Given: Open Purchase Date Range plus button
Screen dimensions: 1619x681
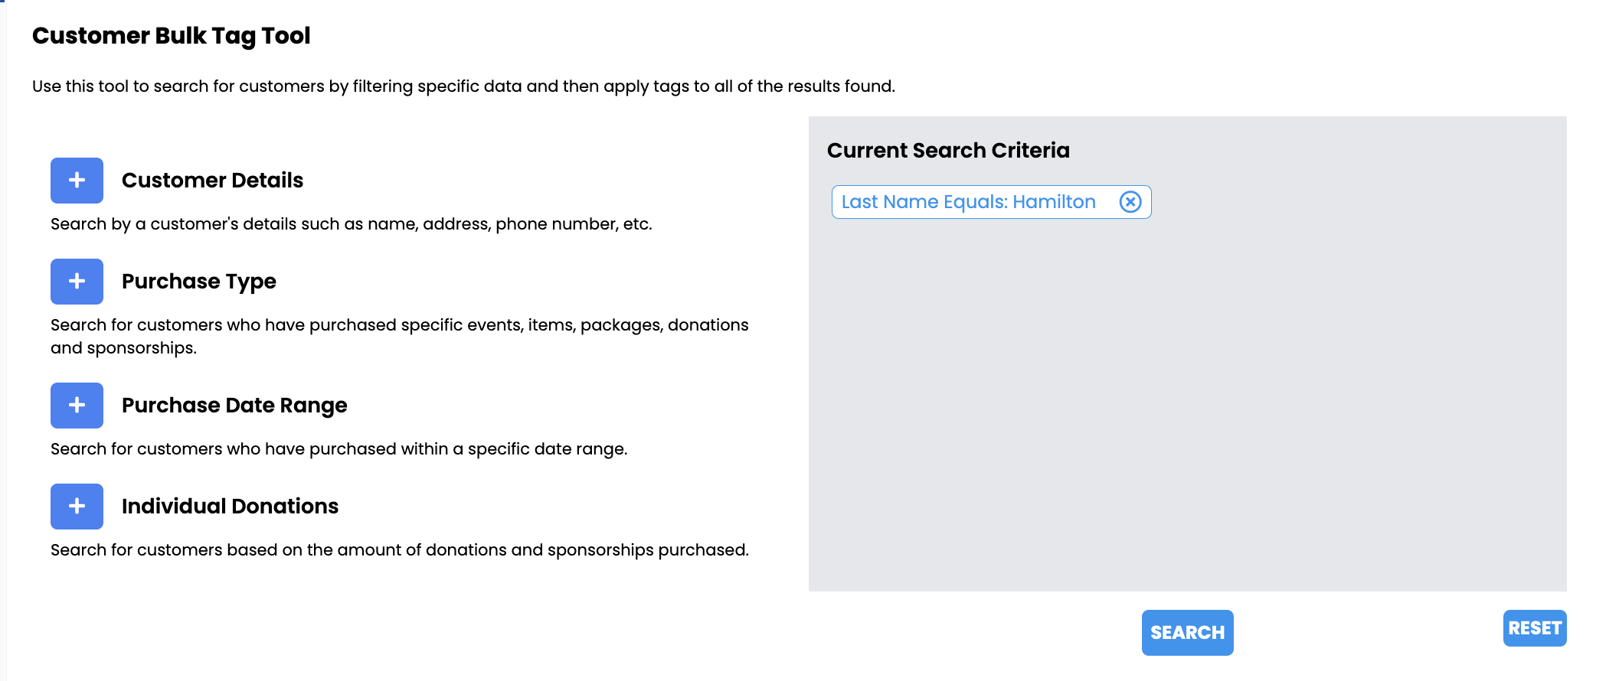Looking at the screenshot, I should [x=77, y=406].
